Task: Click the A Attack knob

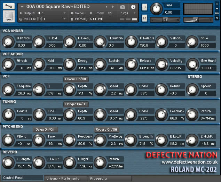Action: pos(8,42)
